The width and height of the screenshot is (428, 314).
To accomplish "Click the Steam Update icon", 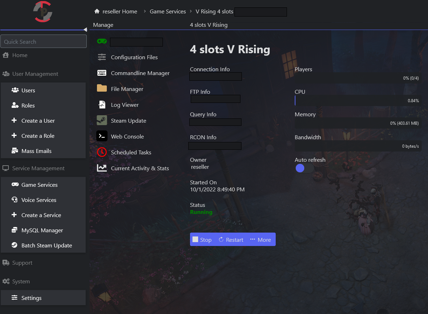I will pos(102,121).
